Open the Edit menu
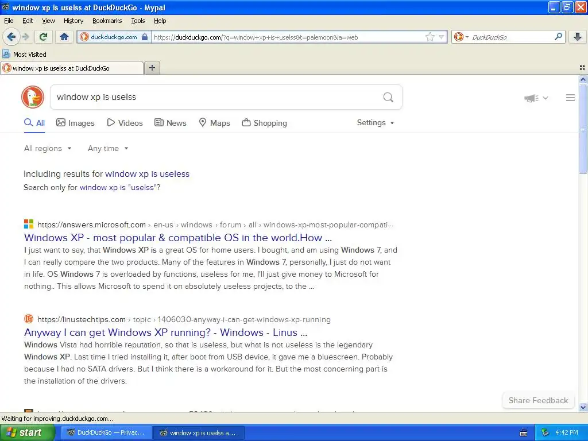Image resolution: width=588 pixels, height=441 pixels. click(x=28, y=21)
